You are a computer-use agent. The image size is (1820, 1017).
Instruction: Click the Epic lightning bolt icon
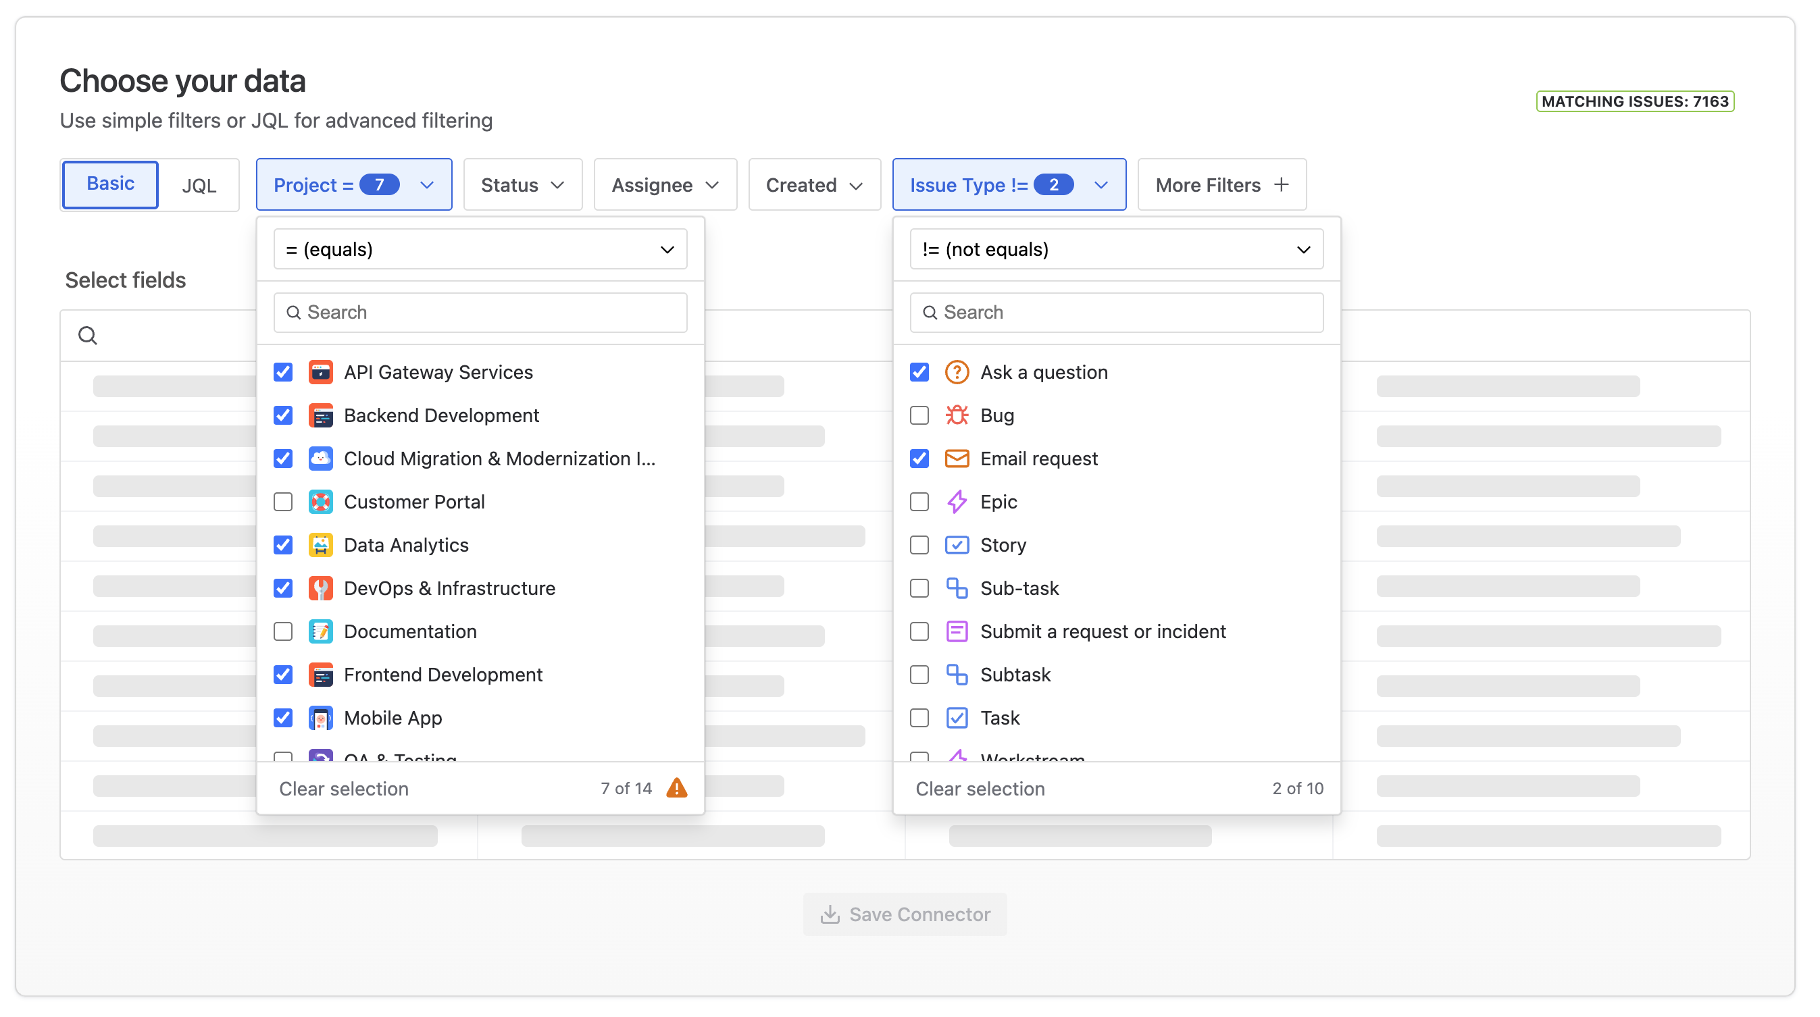pos(957,502)
